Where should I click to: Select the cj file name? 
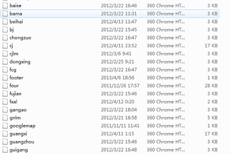(11, 46)
